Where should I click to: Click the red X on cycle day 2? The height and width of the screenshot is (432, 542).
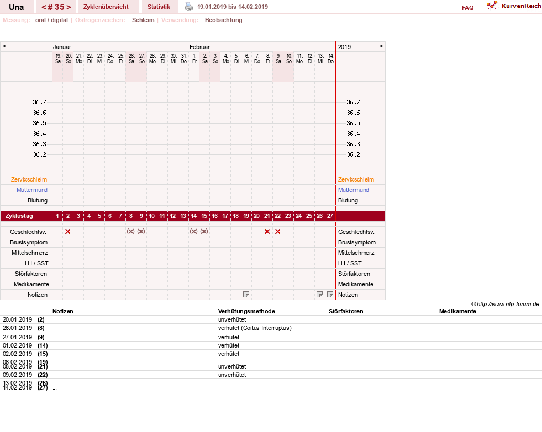68,232
